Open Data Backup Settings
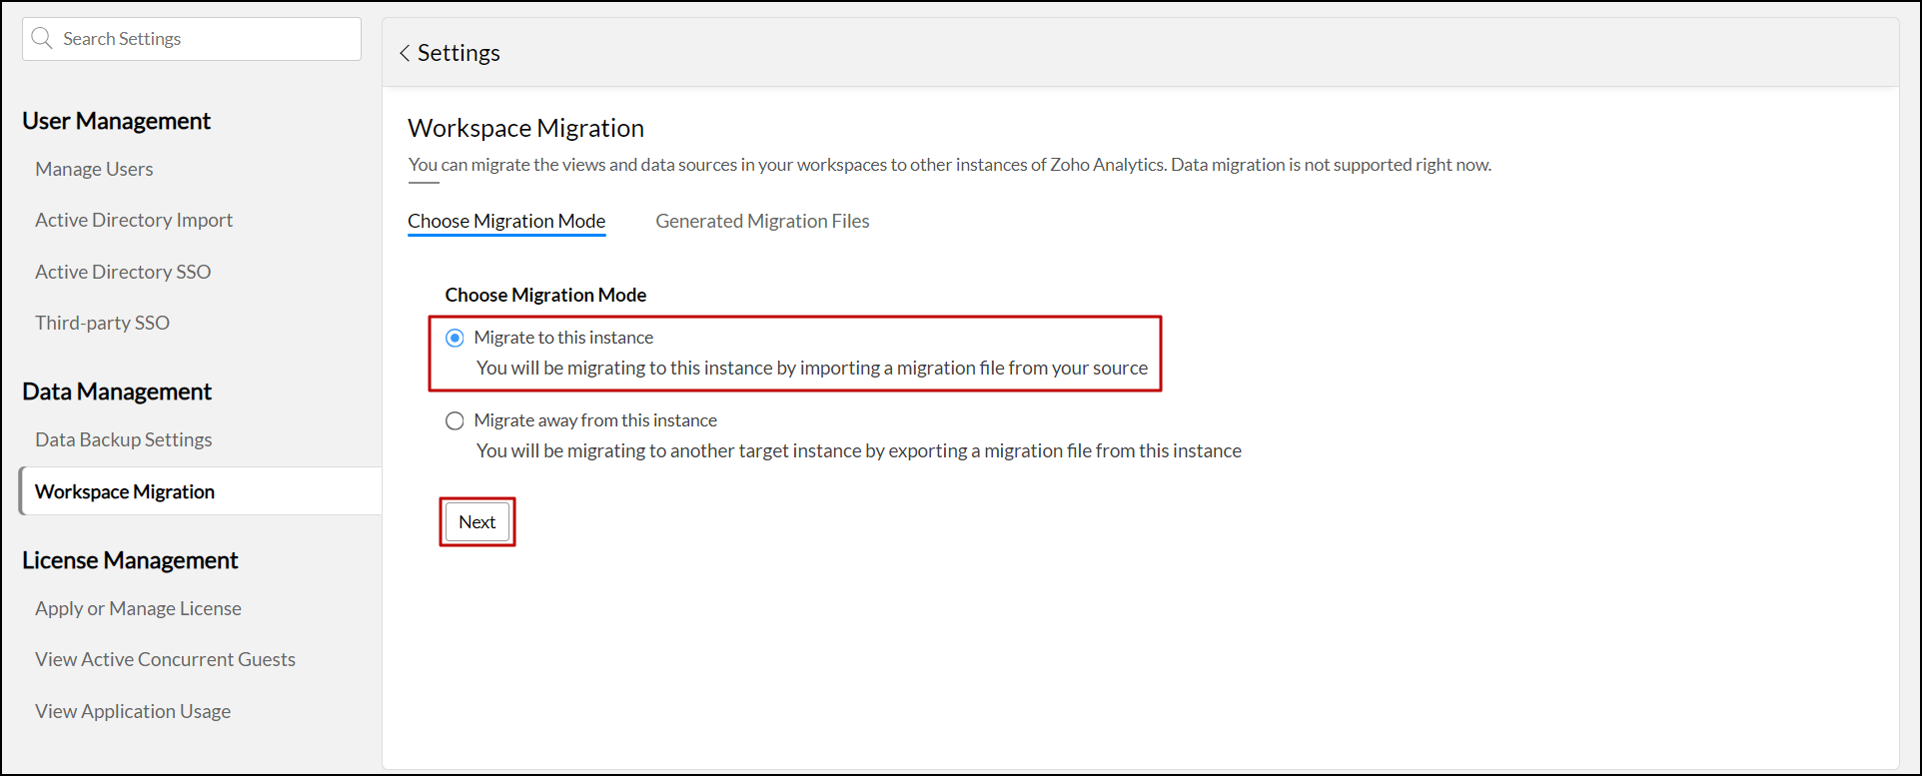The height and width of the screenshot is (776, 1922). click(x=124, y=439)
